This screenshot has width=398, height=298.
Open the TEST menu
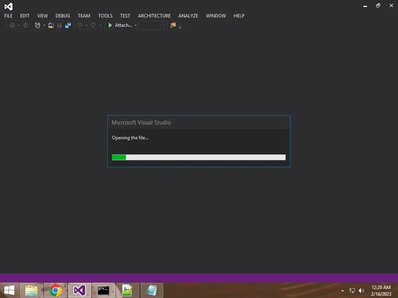(125, 16)
